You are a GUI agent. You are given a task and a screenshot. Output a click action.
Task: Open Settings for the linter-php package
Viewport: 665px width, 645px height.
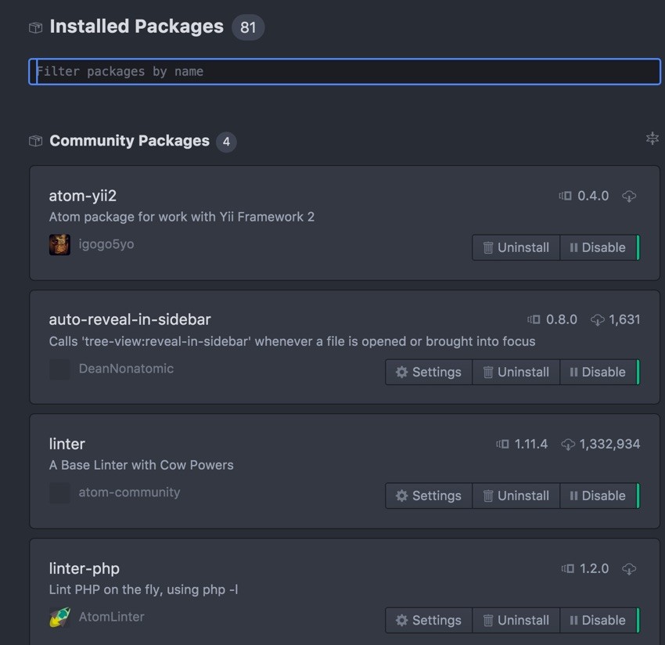(x=429, y=621)
